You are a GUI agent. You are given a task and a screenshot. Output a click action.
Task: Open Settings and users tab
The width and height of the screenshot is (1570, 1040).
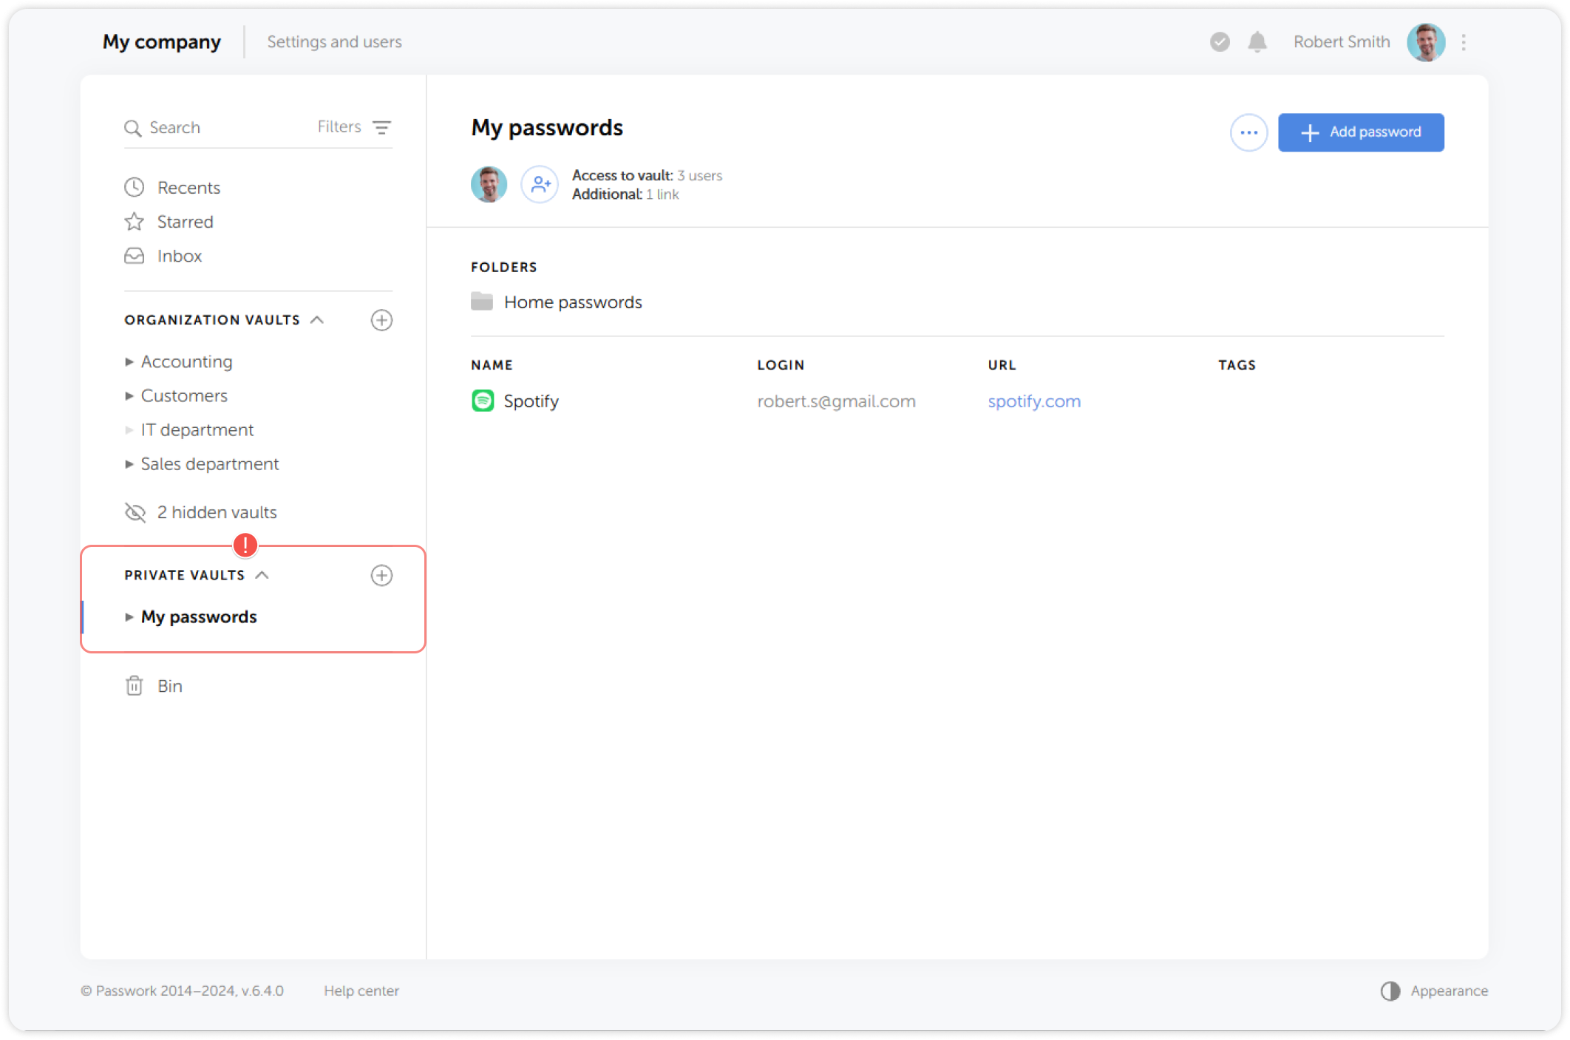tap(334, 42)
